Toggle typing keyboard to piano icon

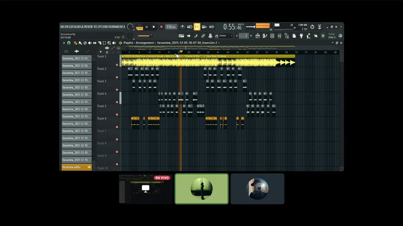pos(181,36)
